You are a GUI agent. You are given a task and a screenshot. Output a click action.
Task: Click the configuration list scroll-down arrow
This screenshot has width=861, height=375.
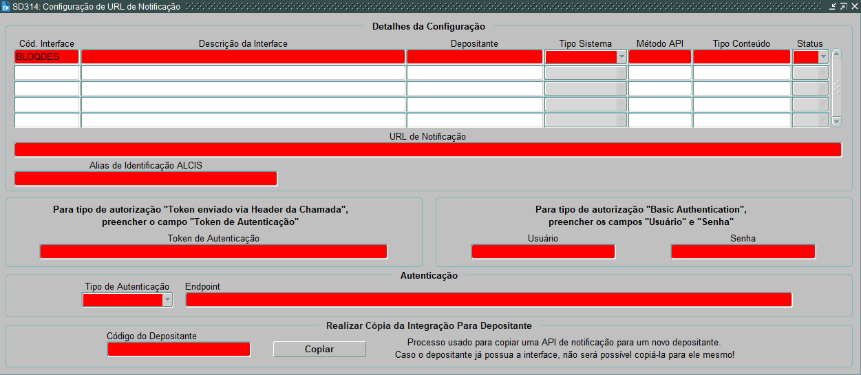837,121
